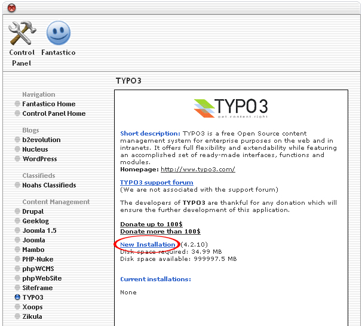Click the bullet beside Xoops
Image resolution: width=362 pixels, height=326 pixels.
pyautogui.click(x=17, y=307)
